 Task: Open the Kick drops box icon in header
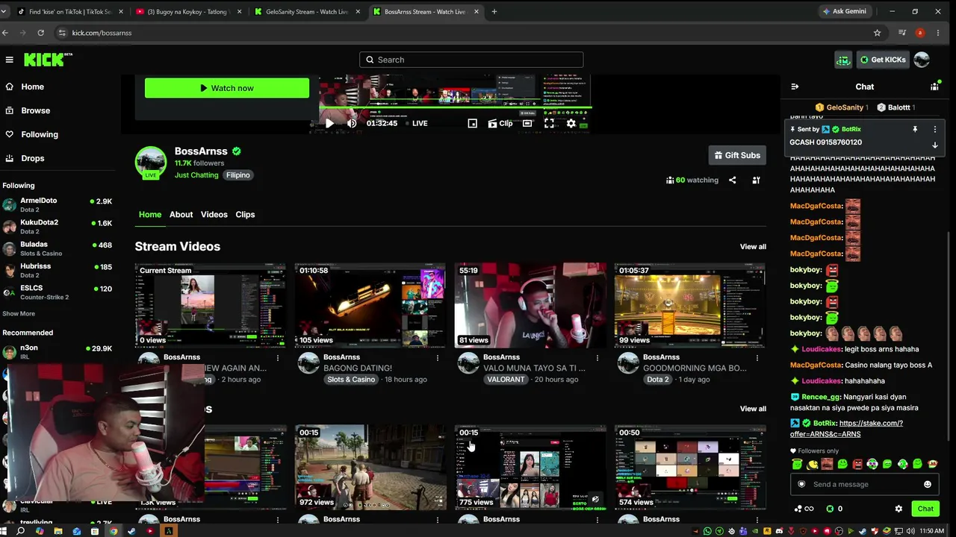tap(843, 60)
